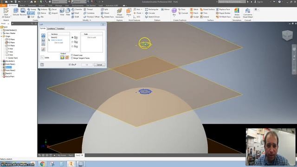Select the Box freeform tool

174,11
